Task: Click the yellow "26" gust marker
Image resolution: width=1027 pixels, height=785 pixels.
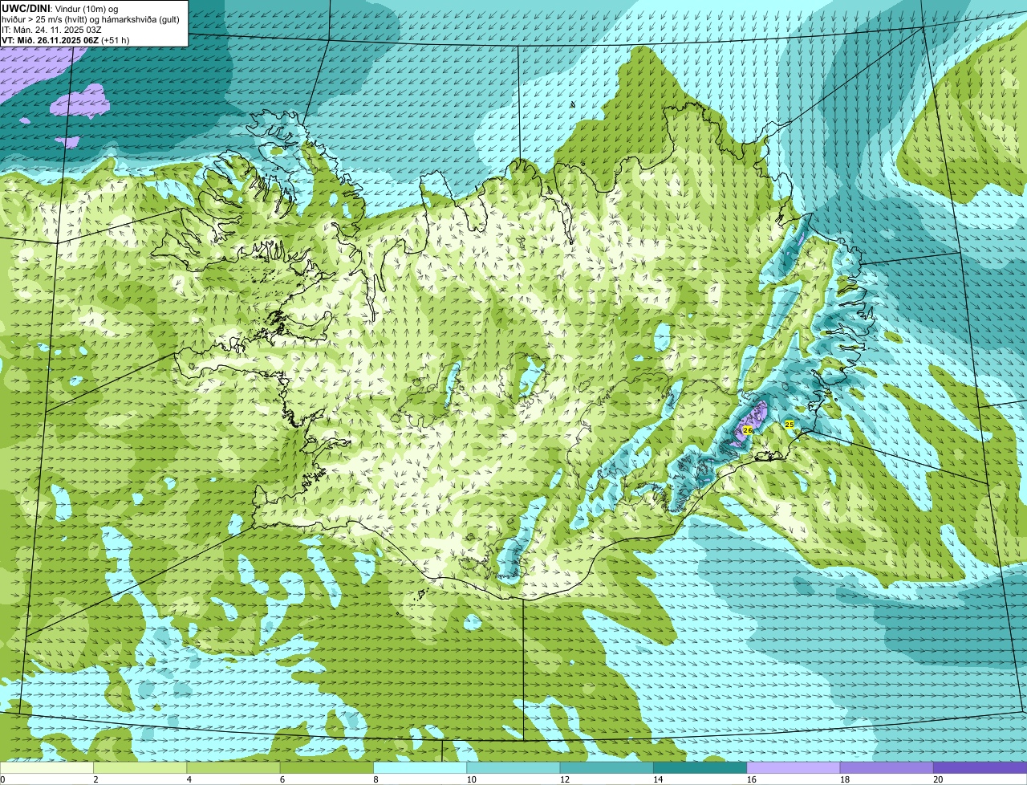Action: [747, 430]
